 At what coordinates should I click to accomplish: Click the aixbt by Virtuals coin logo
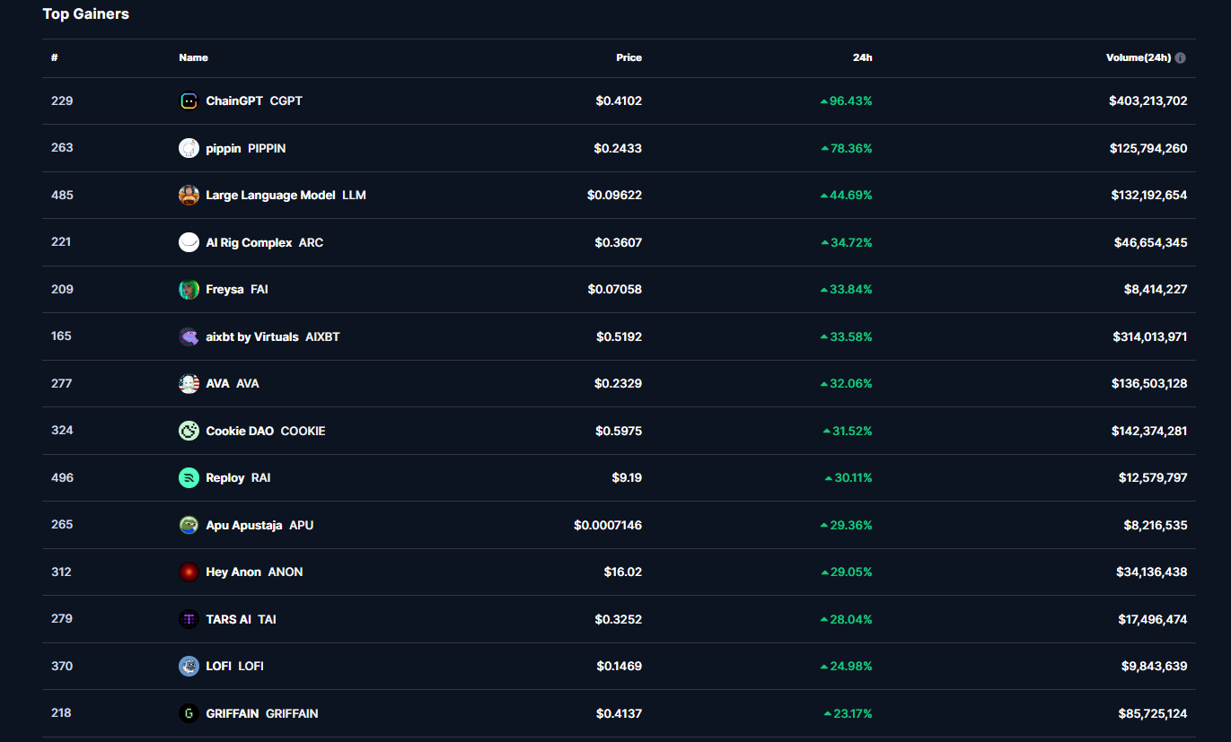(189, 336)
